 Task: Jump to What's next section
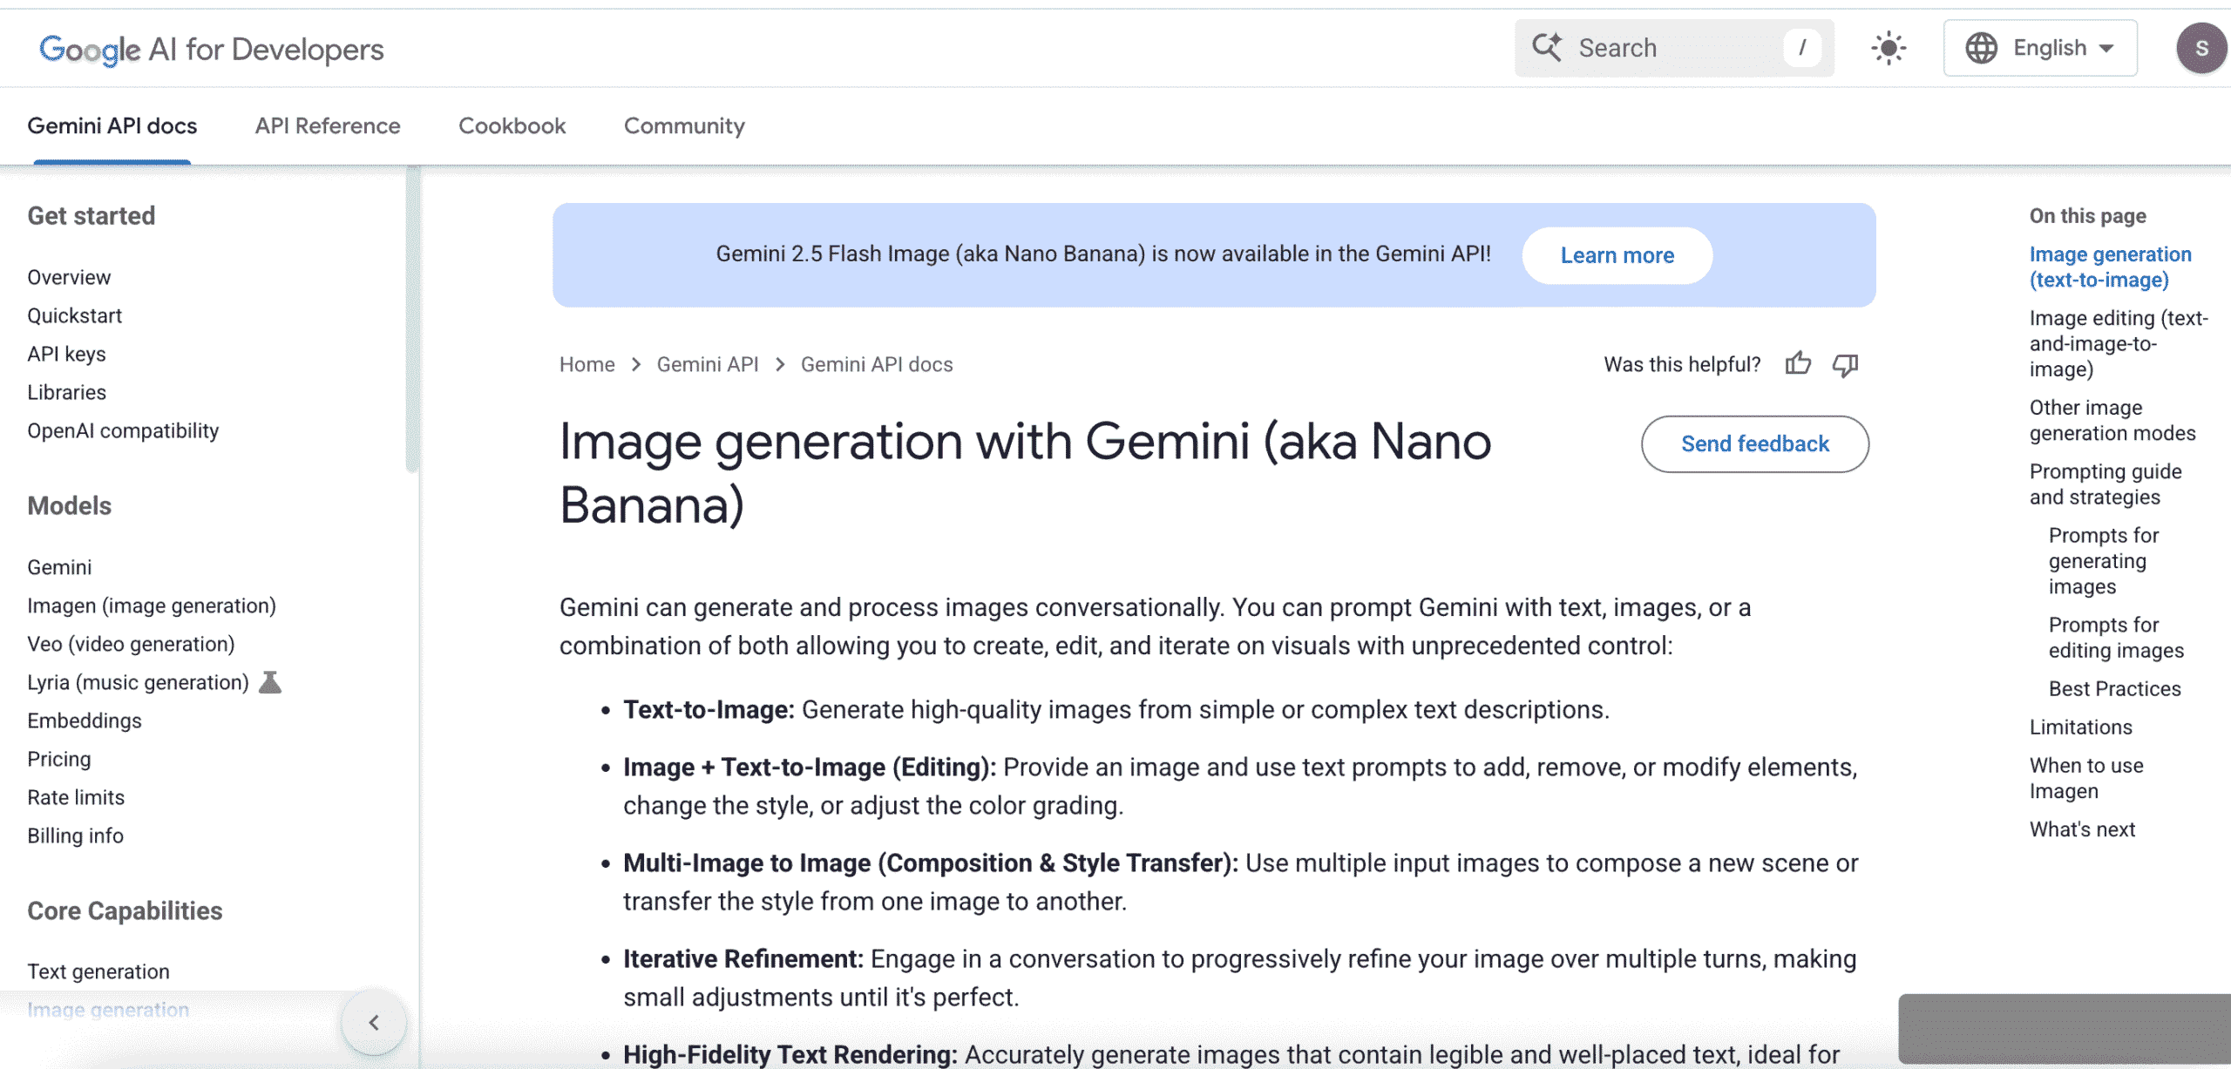pos(2082,829)
